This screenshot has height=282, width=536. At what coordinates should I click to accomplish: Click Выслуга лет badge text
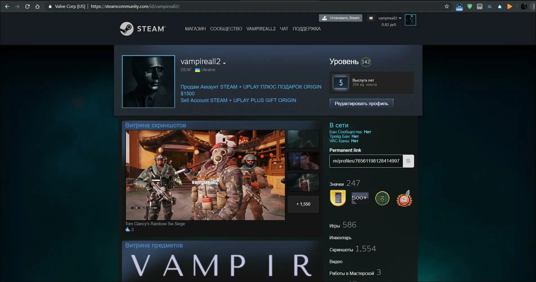(x=363, y=80)
